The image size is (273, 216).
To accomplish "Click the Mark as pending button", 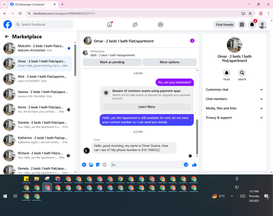I will point(112,62).
